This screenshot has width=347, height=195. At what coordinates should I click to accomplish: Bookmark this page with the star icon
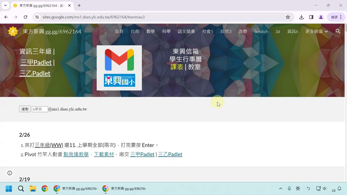pyautogui.click(x=288, y=17)
